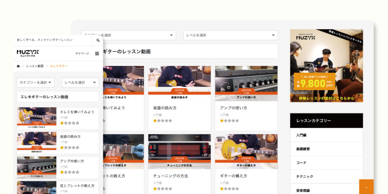Click the MUZYX logo in mobile header
Screen dimensions: 388x194
(28, 53)
